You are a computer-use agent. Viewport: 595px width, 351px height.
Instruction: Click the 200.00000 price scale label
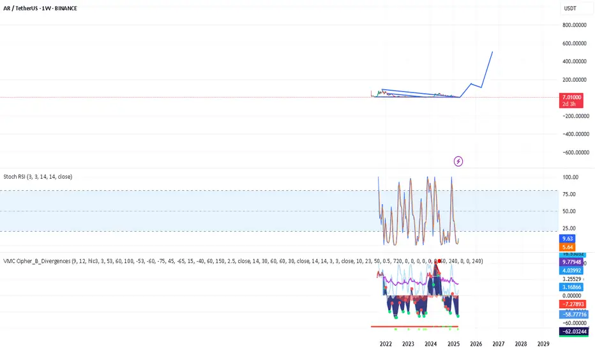pos(575,80)
